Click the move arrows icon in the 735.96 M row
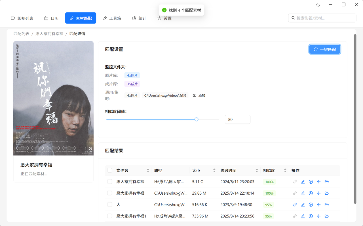 tap(319, 216)
